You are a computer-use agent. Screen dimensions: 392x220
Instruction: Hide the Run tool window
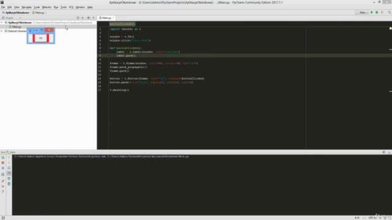390,152
